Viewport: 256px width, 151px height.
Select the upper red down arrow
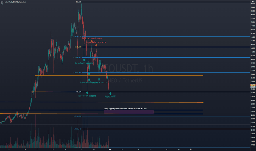pos(92,41)
